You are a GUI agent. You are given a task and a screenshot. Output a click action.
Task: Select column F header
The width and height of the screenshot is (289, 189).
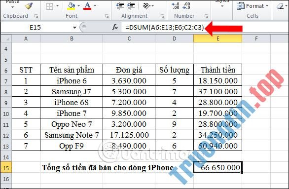[256, 38]
